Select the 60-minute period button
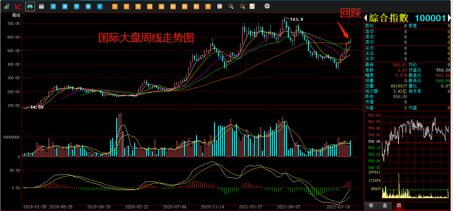 tap(173, 6)
